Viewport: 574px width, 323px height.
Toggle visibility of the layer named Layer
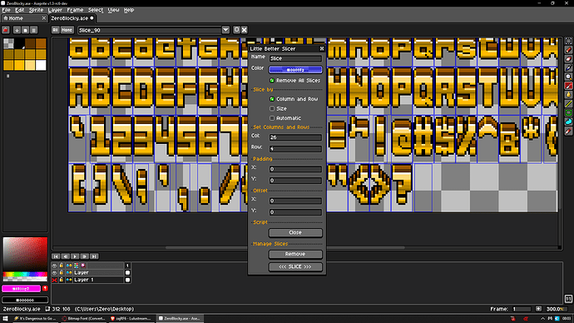(x=55, y=272)
